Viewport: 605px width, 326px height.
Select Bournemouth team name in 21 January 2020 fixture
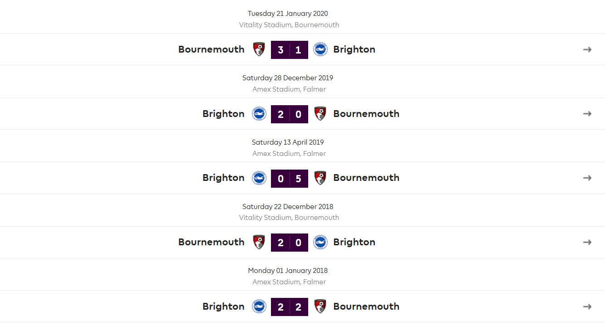[212, 49]
